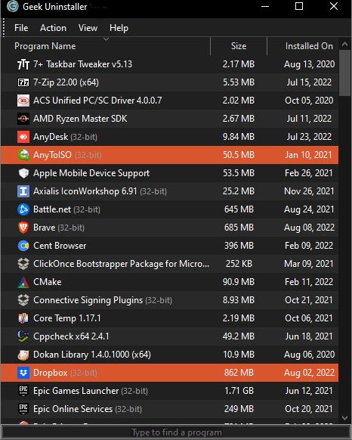Viewport: 352px width, 440px height.
Task: Click the sort arrow above Program Name
Action: [107, 39]
